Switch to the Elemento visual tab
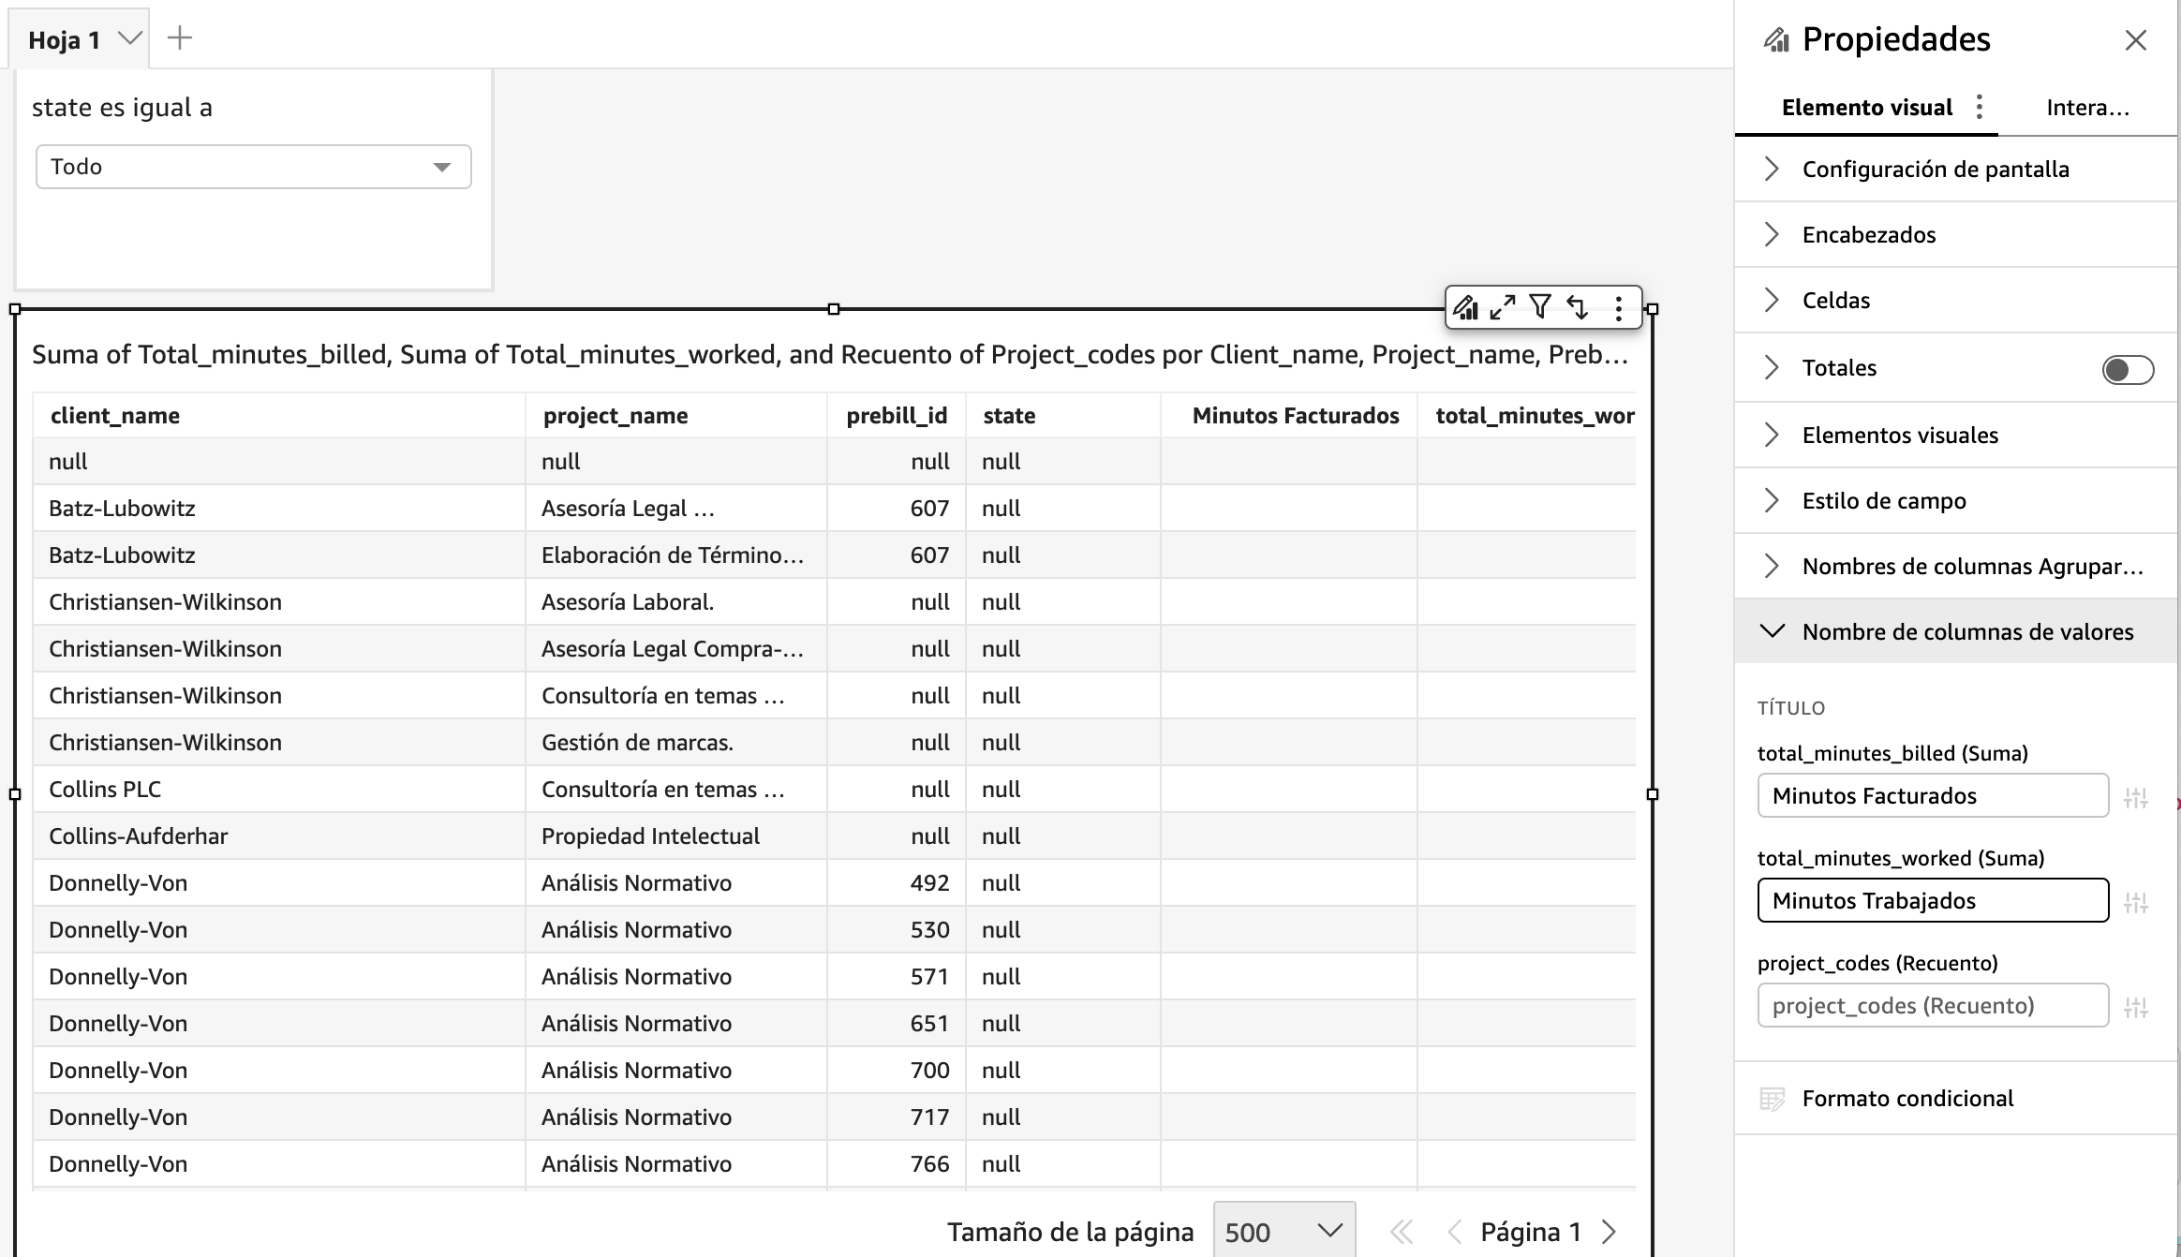The image size is (2181, 1257). [x=1866, y=108]
